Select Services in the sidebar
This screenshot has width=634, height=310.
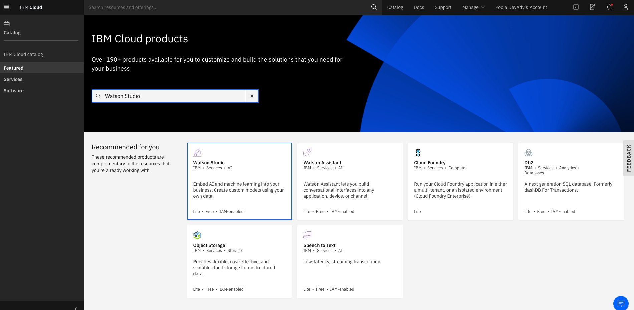coord(42,79)
